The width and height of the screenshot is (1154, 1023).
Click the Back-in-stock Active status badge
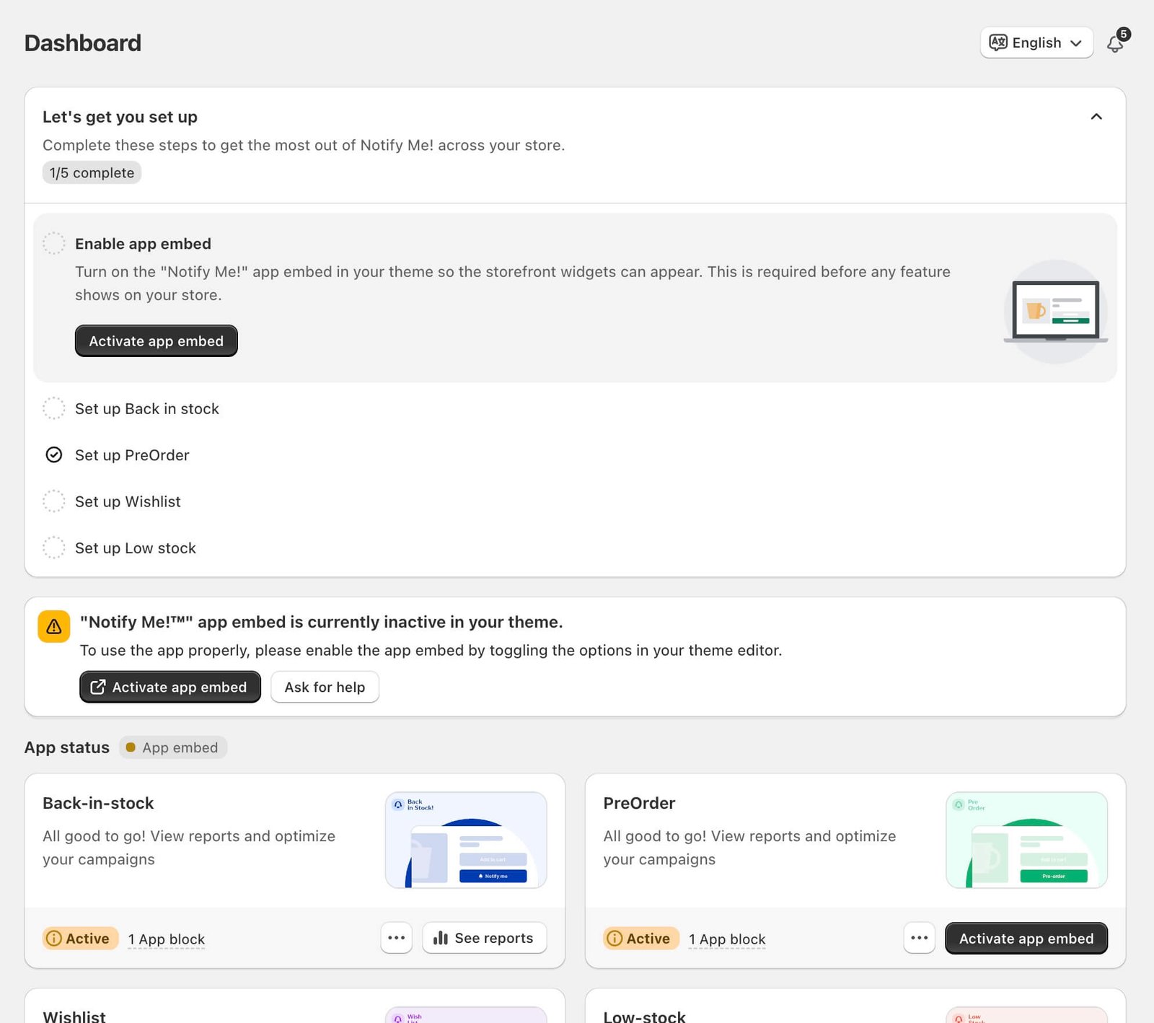(x=80, y=938)
